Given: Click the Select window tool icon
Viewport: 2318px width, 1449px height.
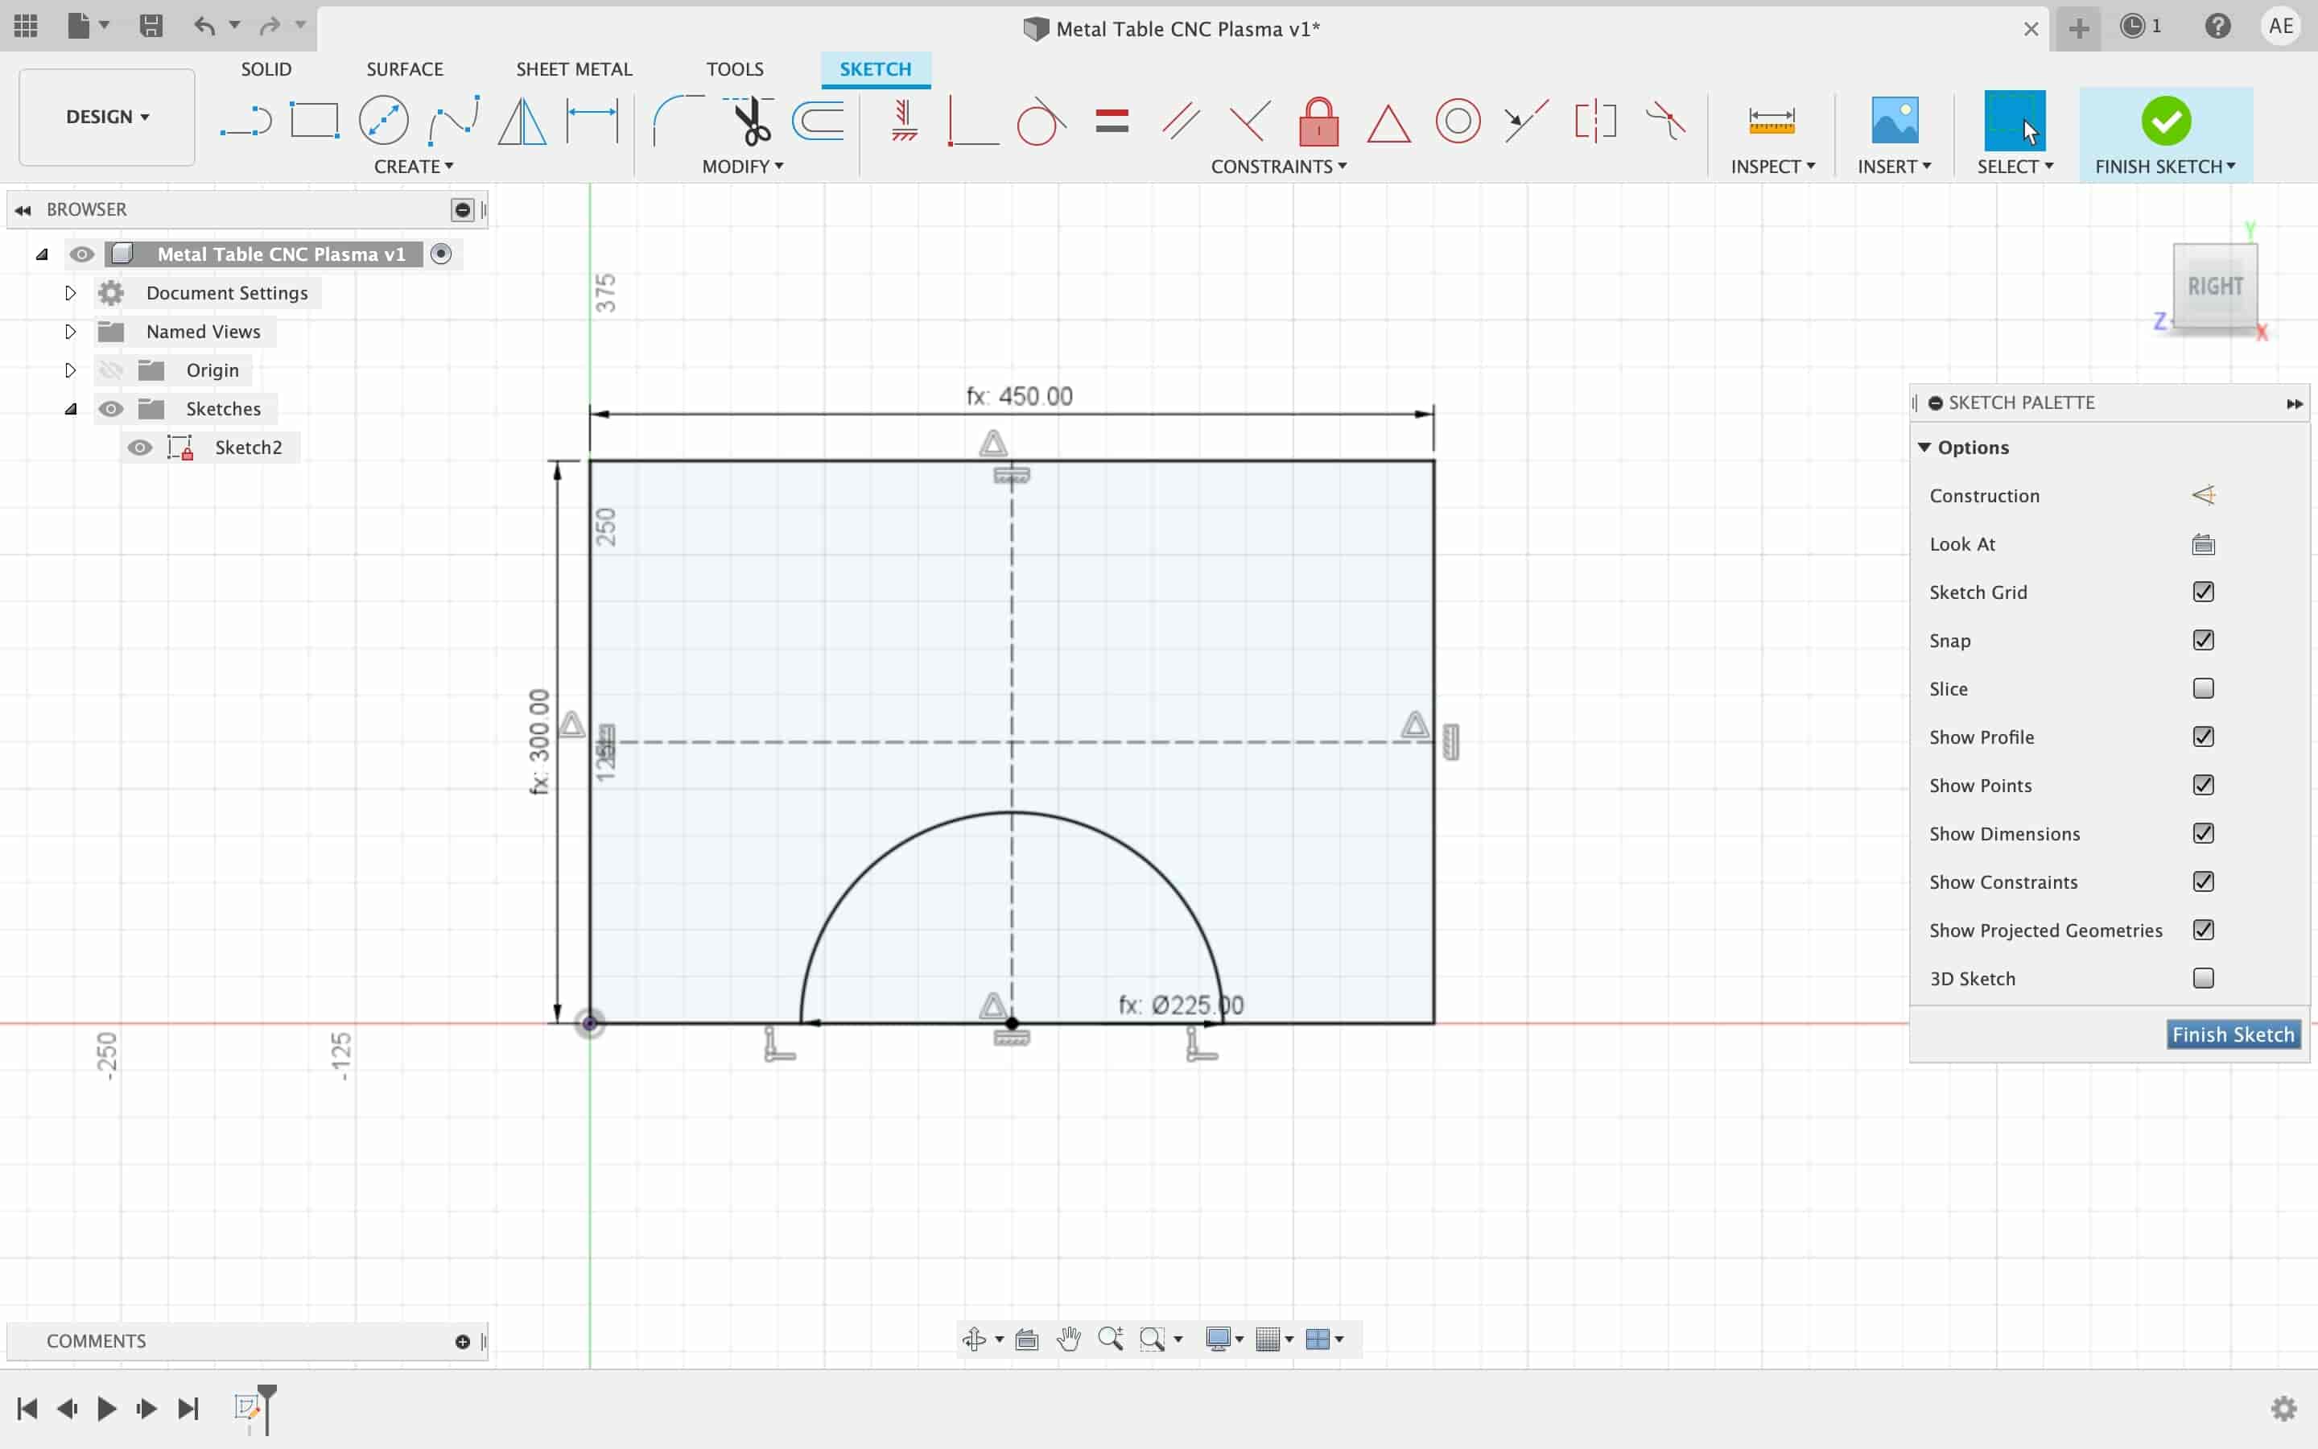Looking at the screenshot, I should pyautogui.click(x=2015, y=122).
